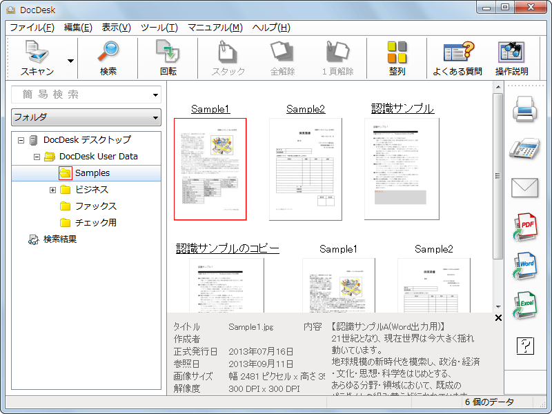Click the ファックス folder icon
The image size is (552, 414).
click(x=65, y=206)
